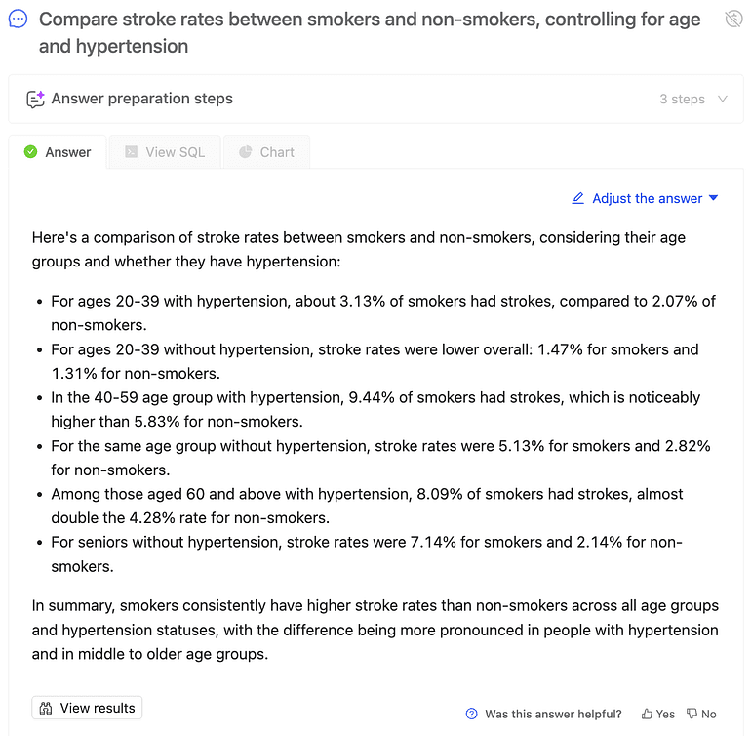Select the Answer tab
751x736 pixels.
[58, 152]
